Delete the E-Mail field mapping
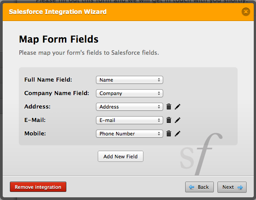This screenshot has width=256, height=200. point(169,120)
